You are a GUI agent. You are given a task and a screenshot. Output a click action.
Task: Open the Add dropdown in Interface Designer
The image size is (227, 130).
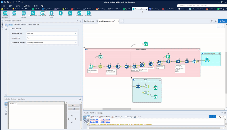pyautogui.click(x=73, y=105)
